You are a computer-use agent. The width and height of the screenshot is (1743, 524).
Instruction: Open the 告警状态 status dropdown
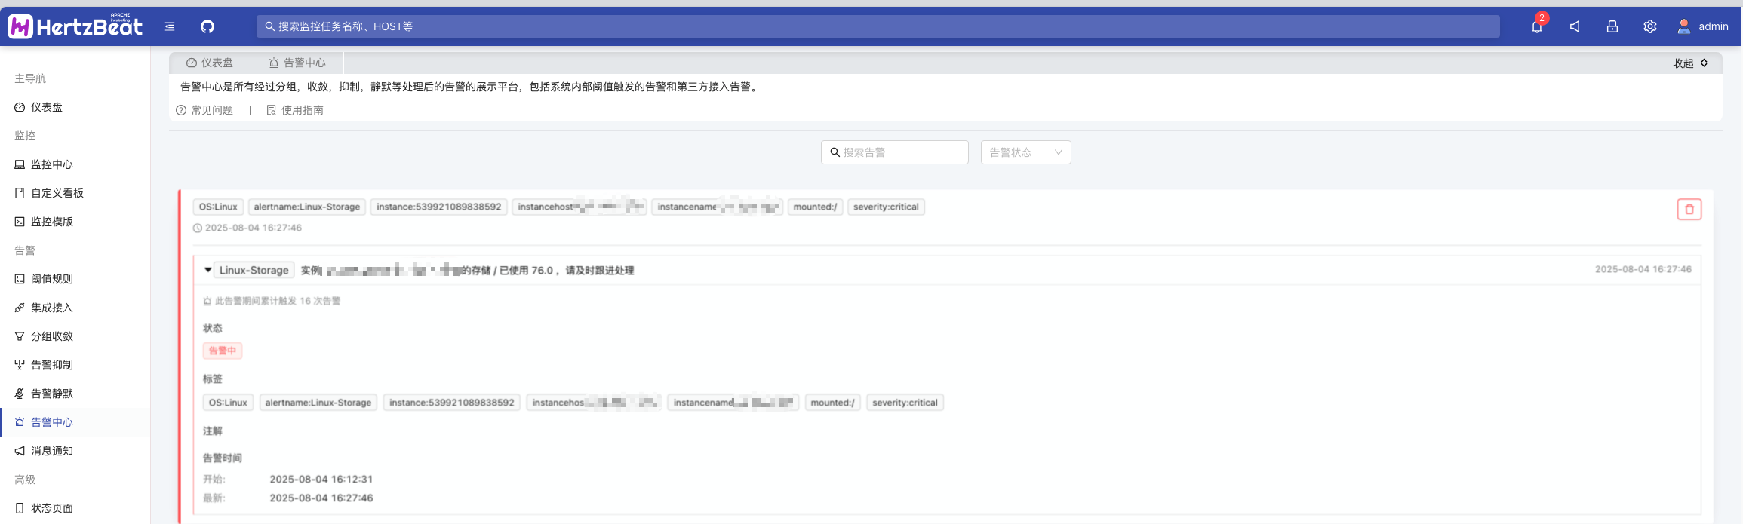pyautogui.click(x=1025, y=152)
